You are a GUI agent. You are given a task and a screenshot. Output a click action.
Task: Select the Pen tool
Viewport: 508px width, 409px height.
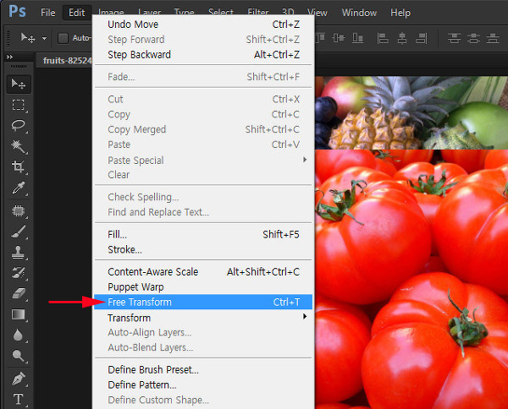pyautogui.click(x=18, y=379)
